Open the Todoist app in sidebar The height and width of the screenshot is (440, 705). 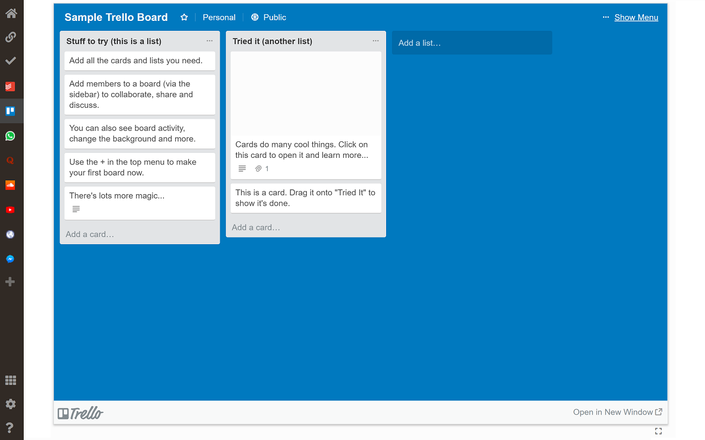pos(10,86)
